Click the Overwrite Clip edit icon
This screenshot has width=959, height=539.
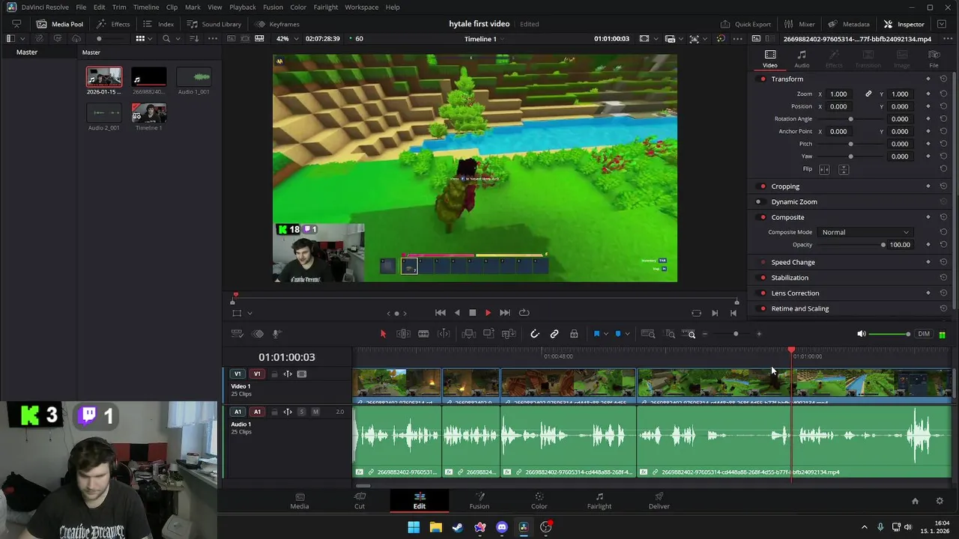point(488,334)
